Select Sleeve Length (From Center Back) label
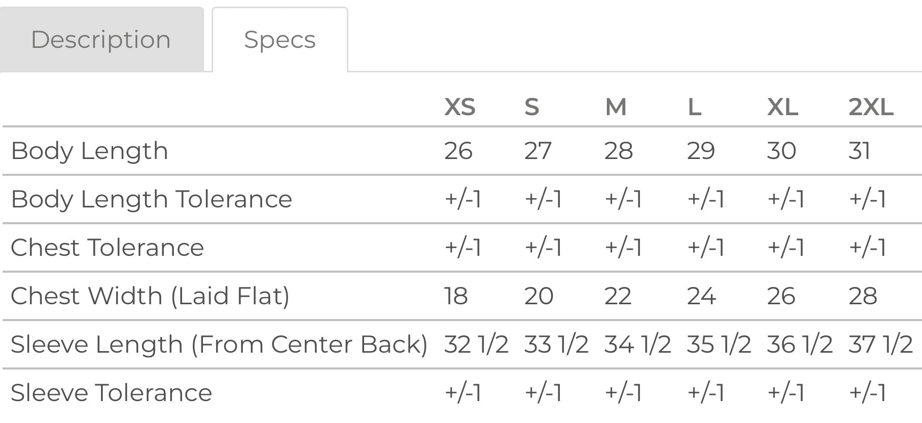The image size is (922, 423). 219,345
